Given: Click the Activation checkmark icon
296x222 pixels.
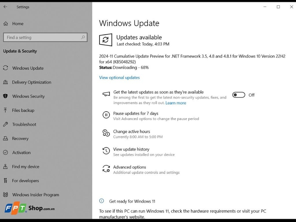Looking at the screenshot, I should tap(6, 152).
